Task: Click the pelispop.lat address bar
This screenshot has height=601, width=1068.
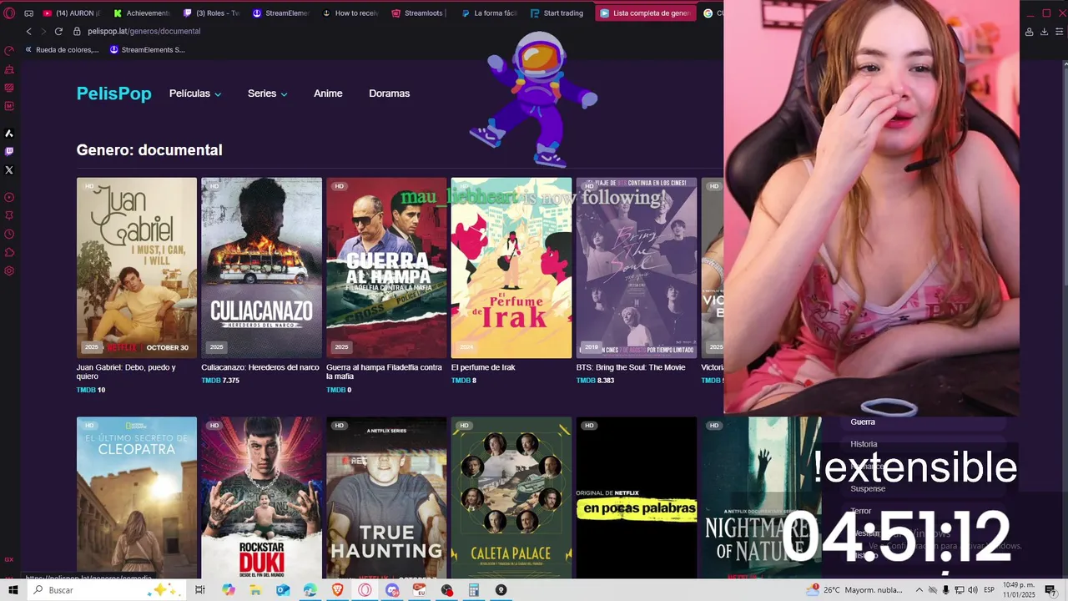Action: (x=144, y=31)
